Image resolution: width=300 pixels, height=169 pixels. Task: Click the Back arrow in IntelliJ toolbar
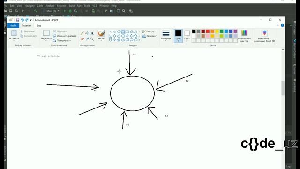[23, 11]
